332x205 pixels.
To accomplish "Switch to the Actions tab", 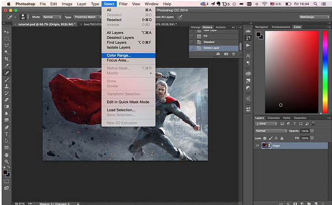I will coord(221,27).
